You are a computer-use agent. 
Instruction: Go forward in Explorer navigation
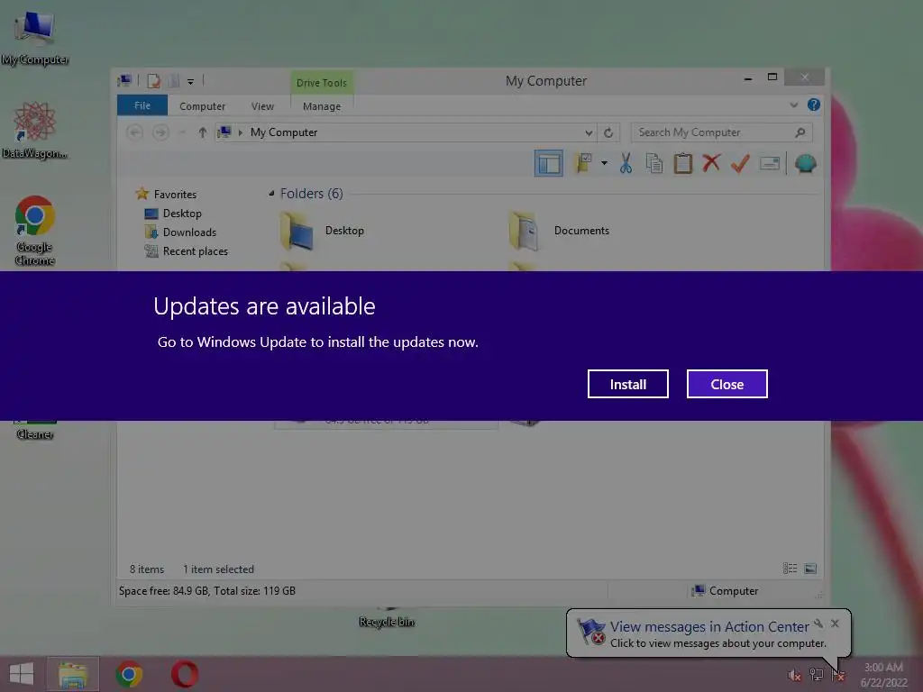[x=160, y=132]
